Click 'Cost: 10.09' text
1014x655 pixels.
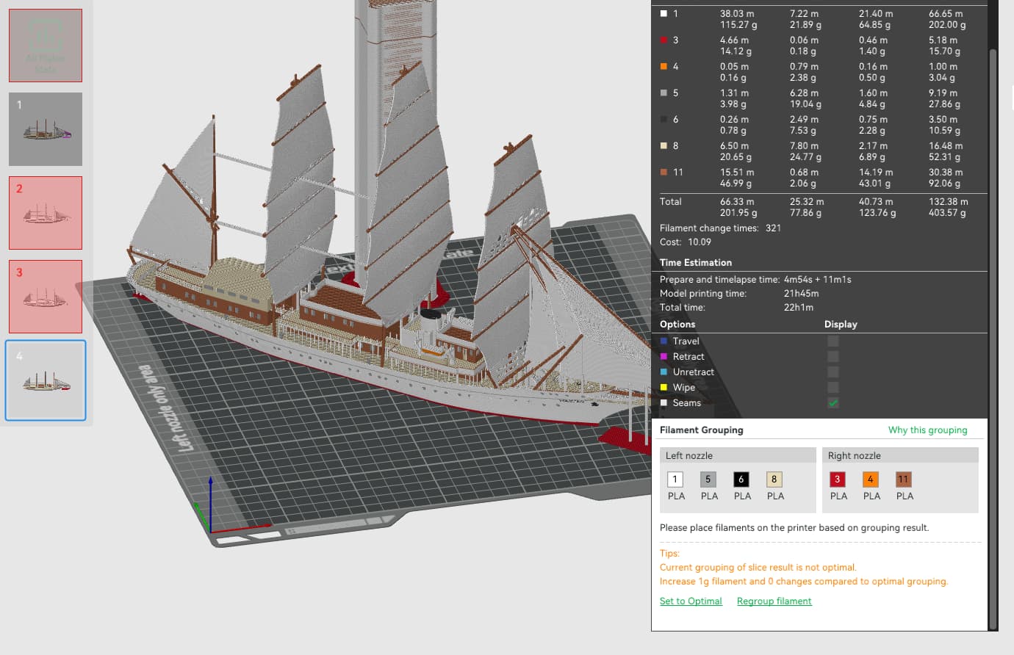tap(686, 242)
